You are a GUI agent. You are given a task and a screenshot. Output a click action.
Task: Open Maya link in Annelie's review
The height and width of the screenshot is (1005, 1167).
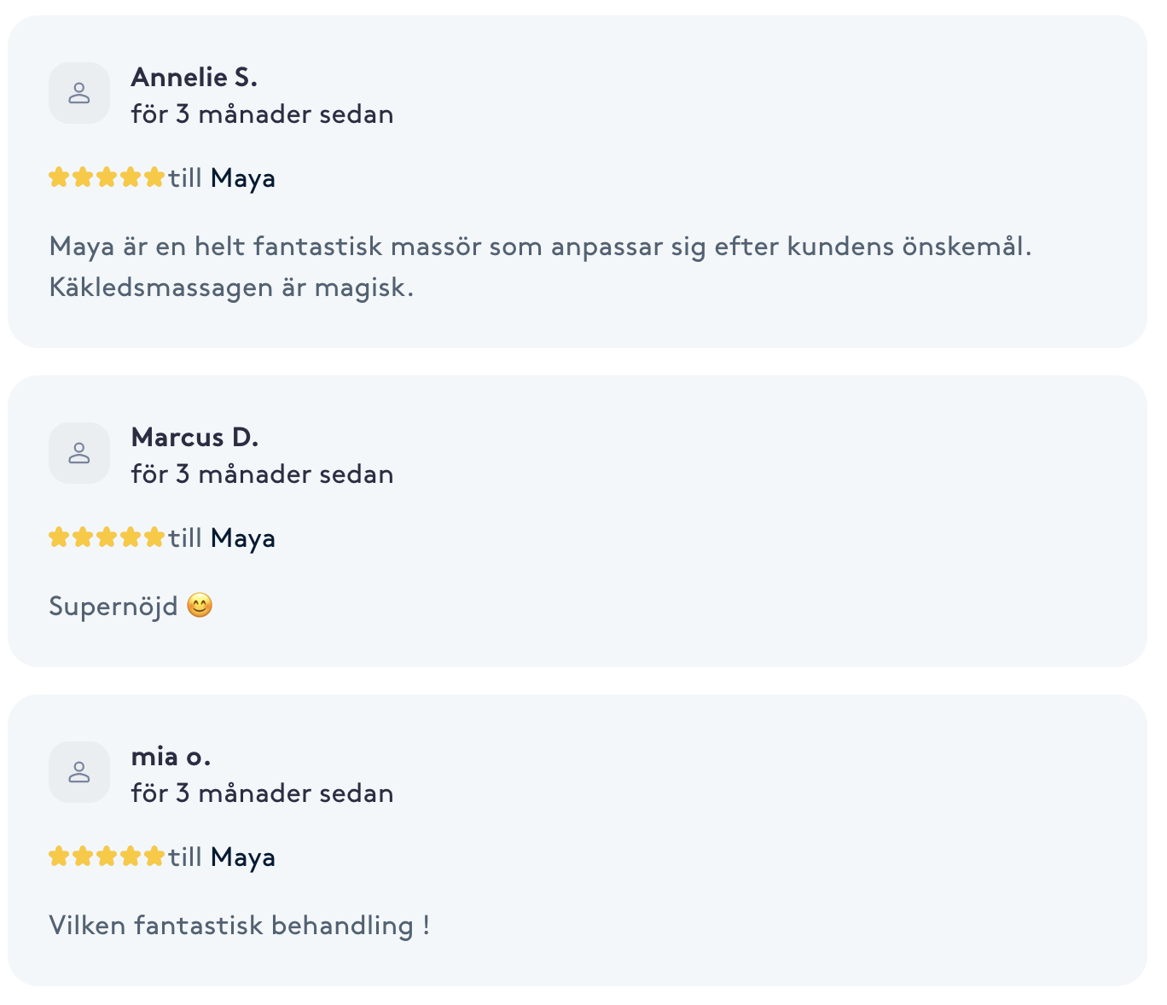(243, 178)
